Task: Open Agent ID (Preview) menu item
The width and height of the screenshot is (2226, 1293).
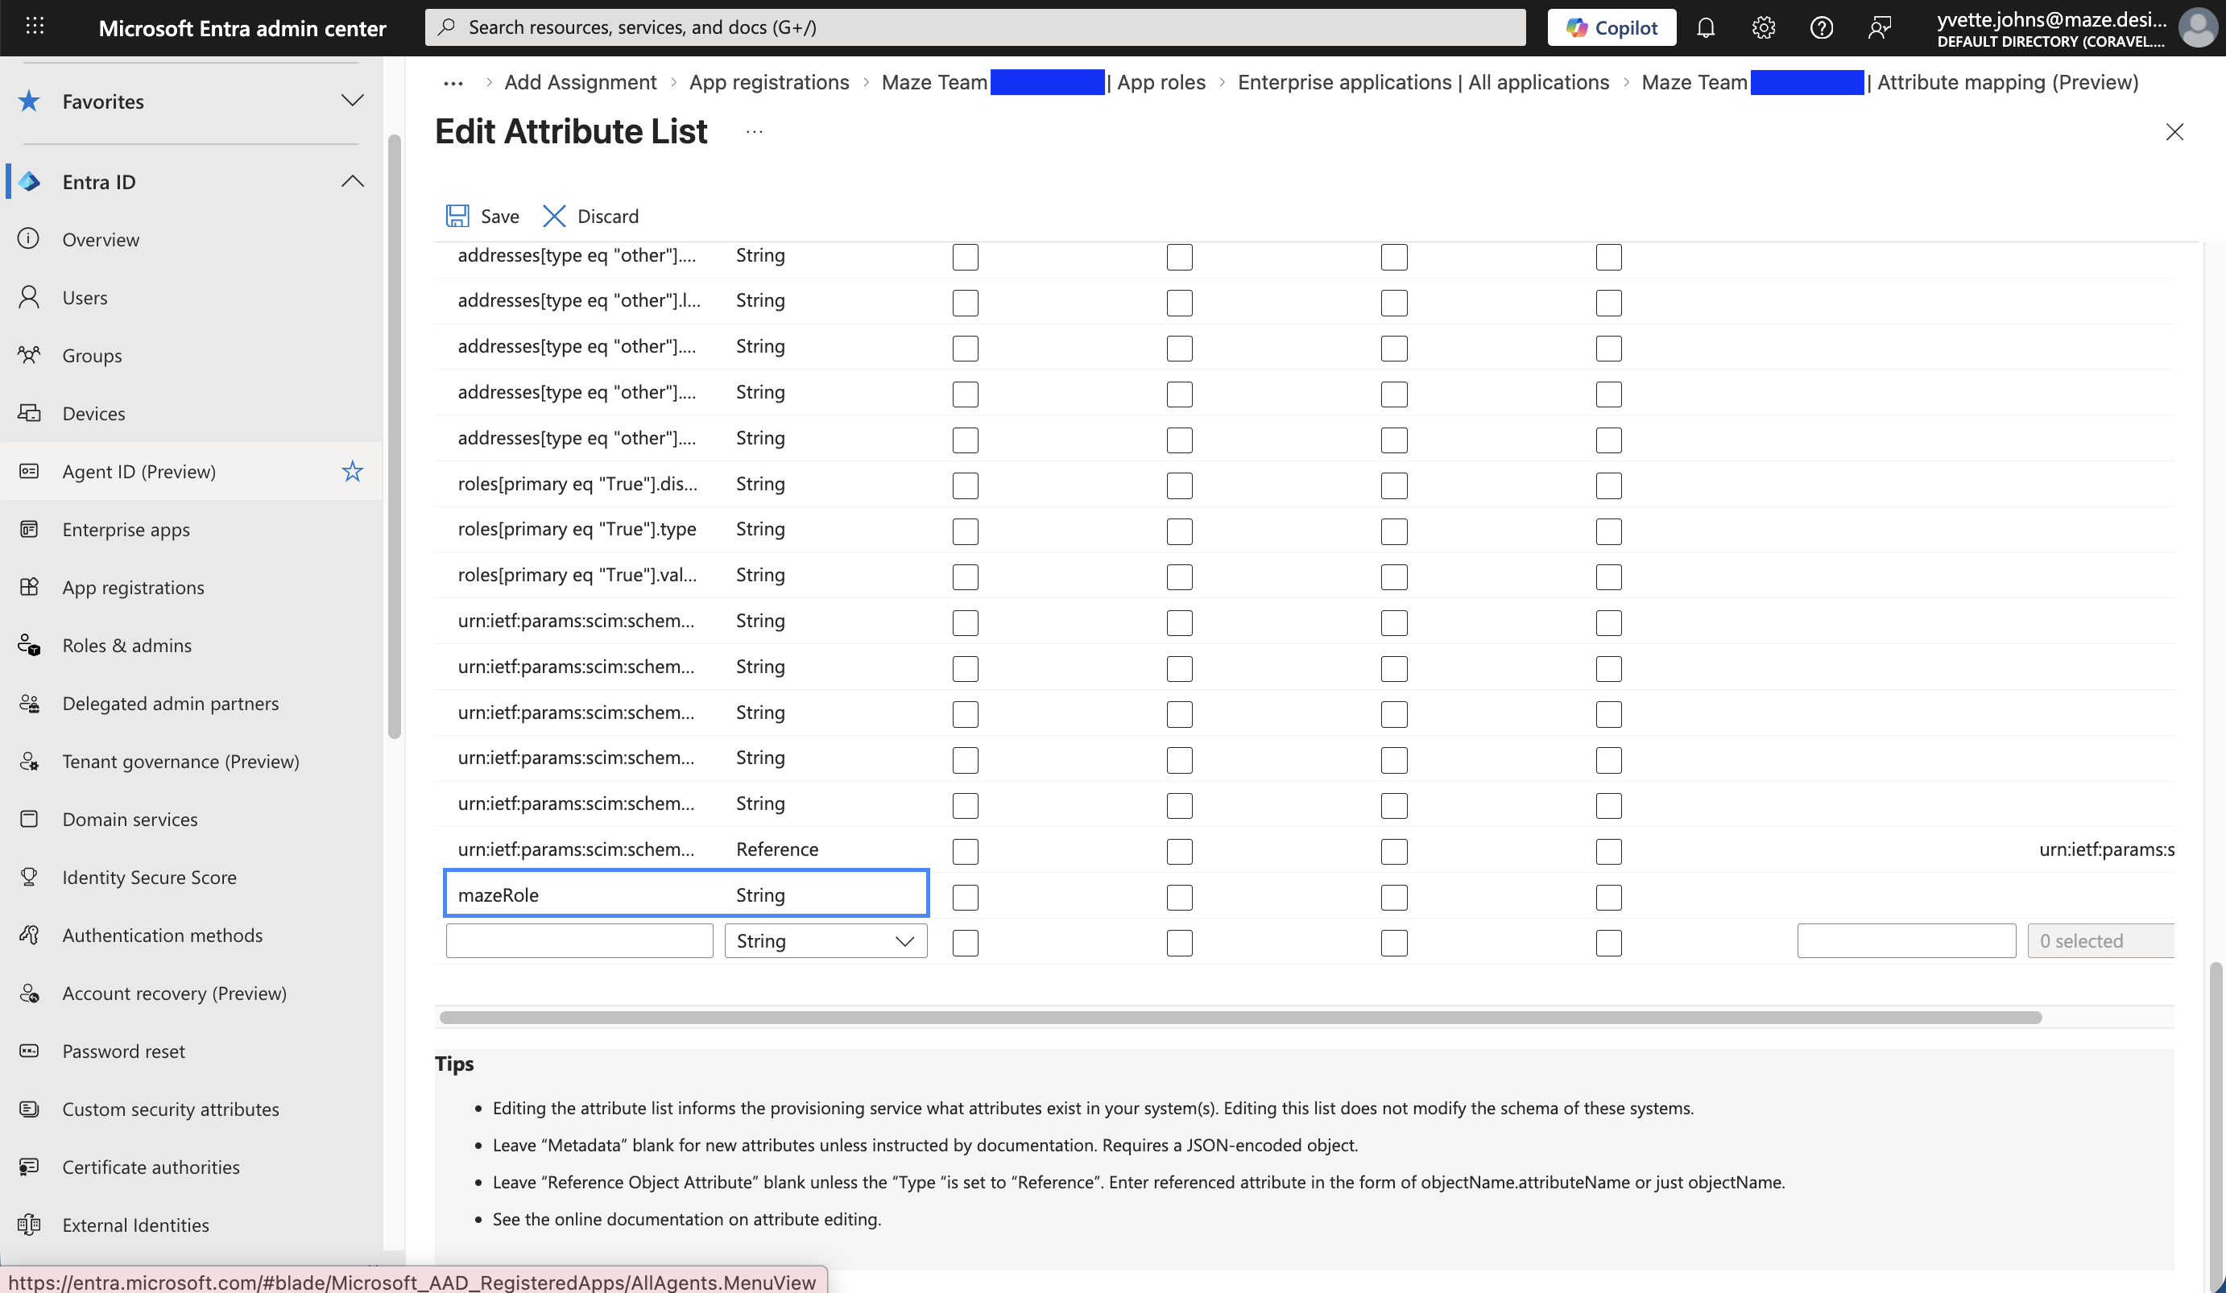Action: [139, 471]
